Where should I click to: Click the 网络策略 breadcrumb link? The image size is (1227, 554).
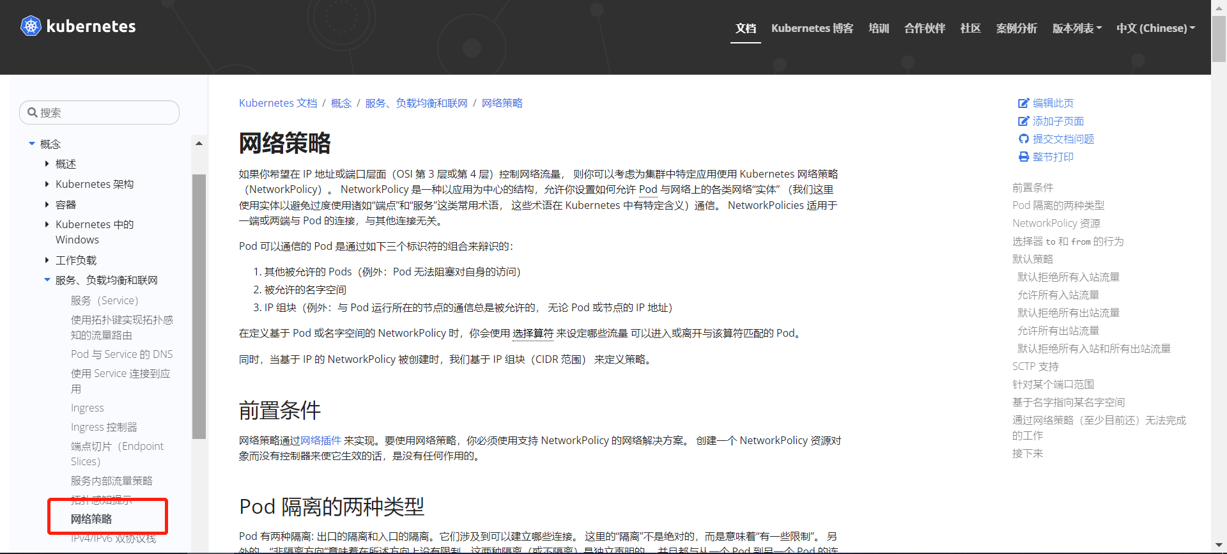502,103
